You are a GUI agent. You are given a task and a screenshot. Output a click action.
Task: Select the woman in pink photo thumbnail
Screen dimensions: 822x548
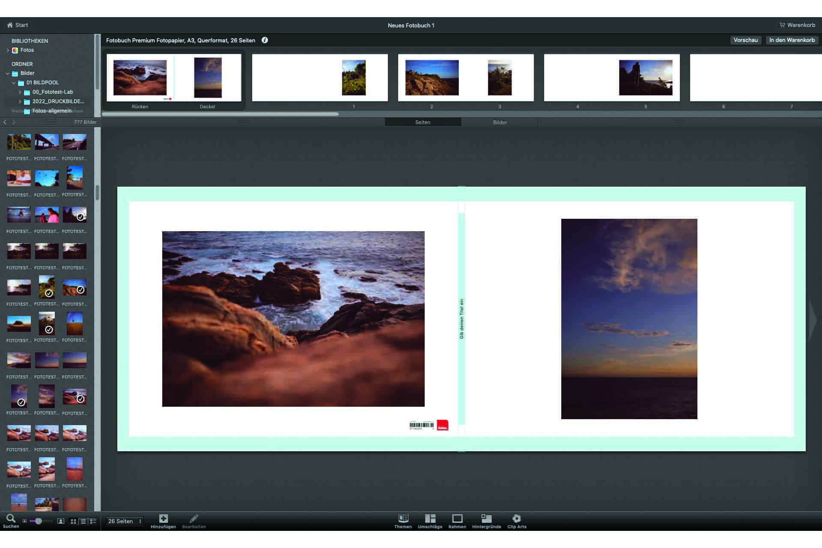tap(47, 214)
